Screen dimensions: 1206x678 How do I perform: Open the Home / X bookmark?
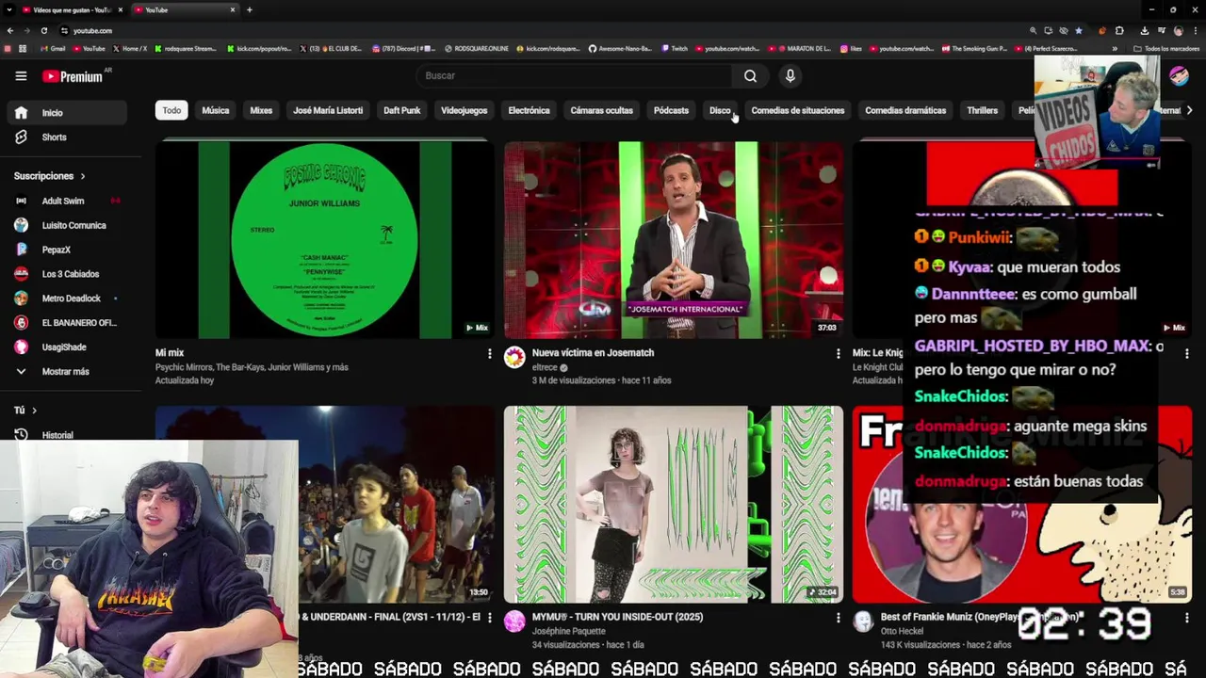[130, 48]
